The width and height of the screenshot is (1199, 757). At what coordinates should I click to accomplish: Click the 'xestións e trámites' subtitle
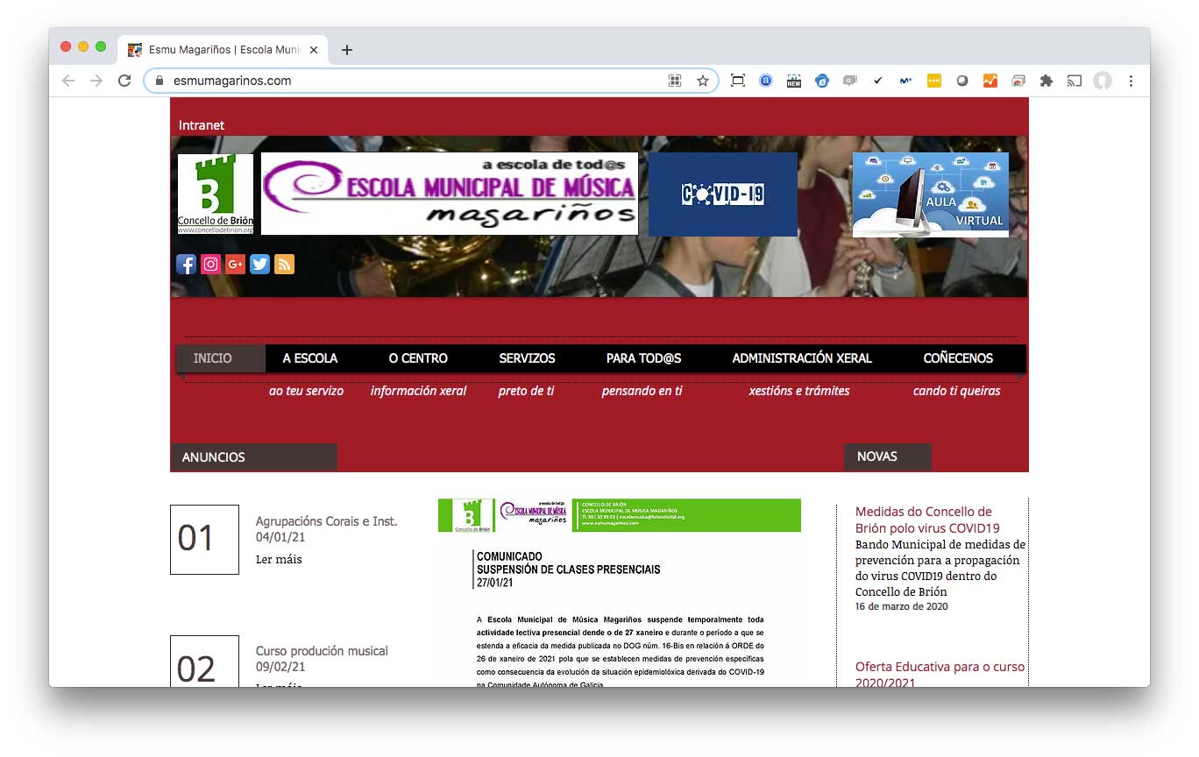click(799, 391)
